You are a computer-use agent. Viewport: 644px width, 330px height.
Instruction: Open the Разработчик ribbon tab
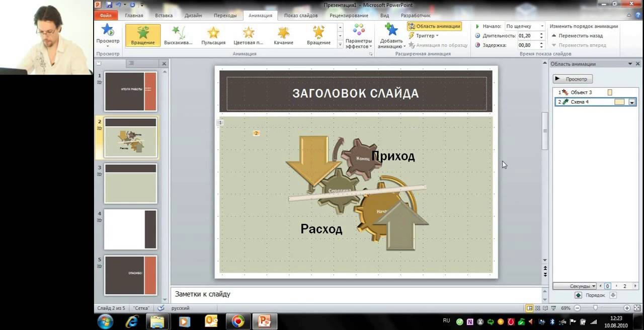click(415, 16)
